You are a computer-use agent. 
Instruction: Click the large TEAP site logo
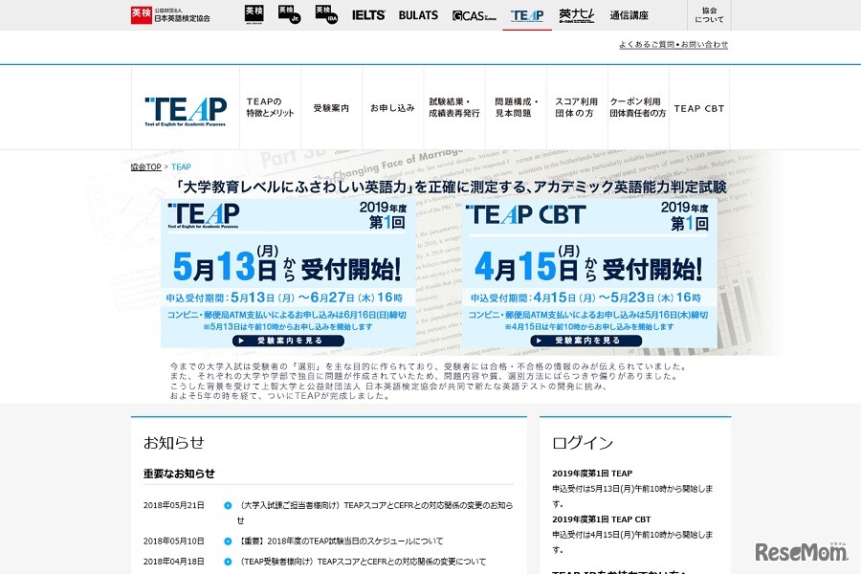tap(186, 112)
